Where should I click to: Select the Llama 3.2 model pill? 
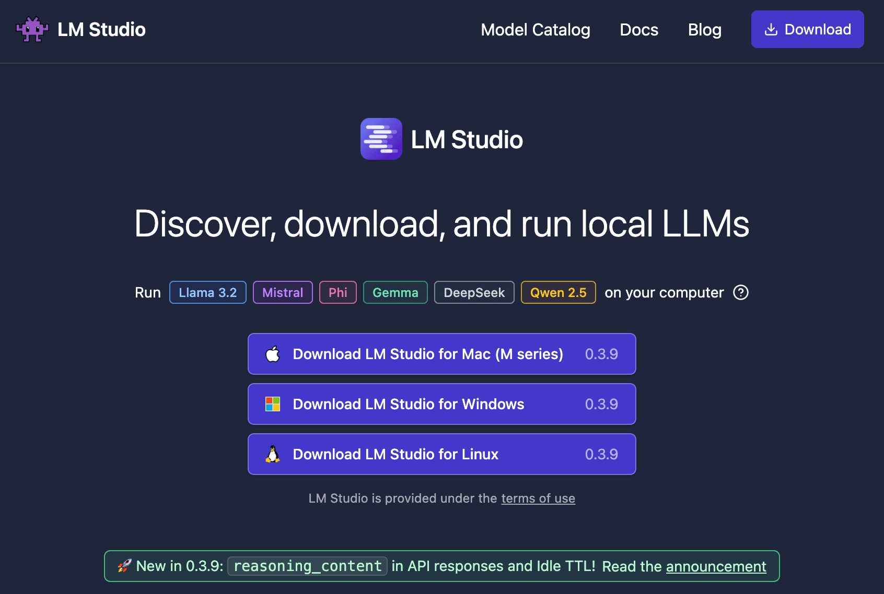(207, 292)
